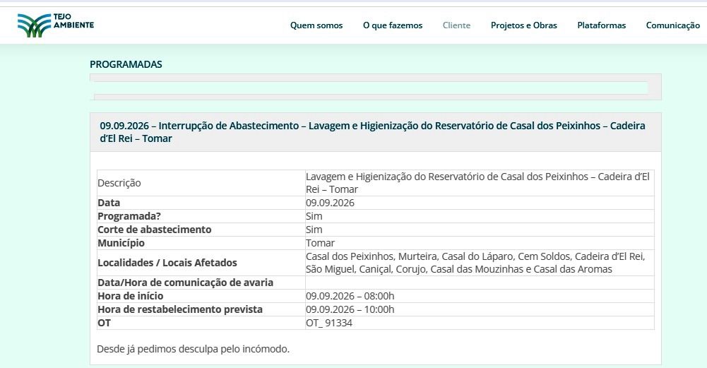The image size is (707, 368).
Task: Click the Data row label
Action: pyautogui.click(x=109, y=203)
